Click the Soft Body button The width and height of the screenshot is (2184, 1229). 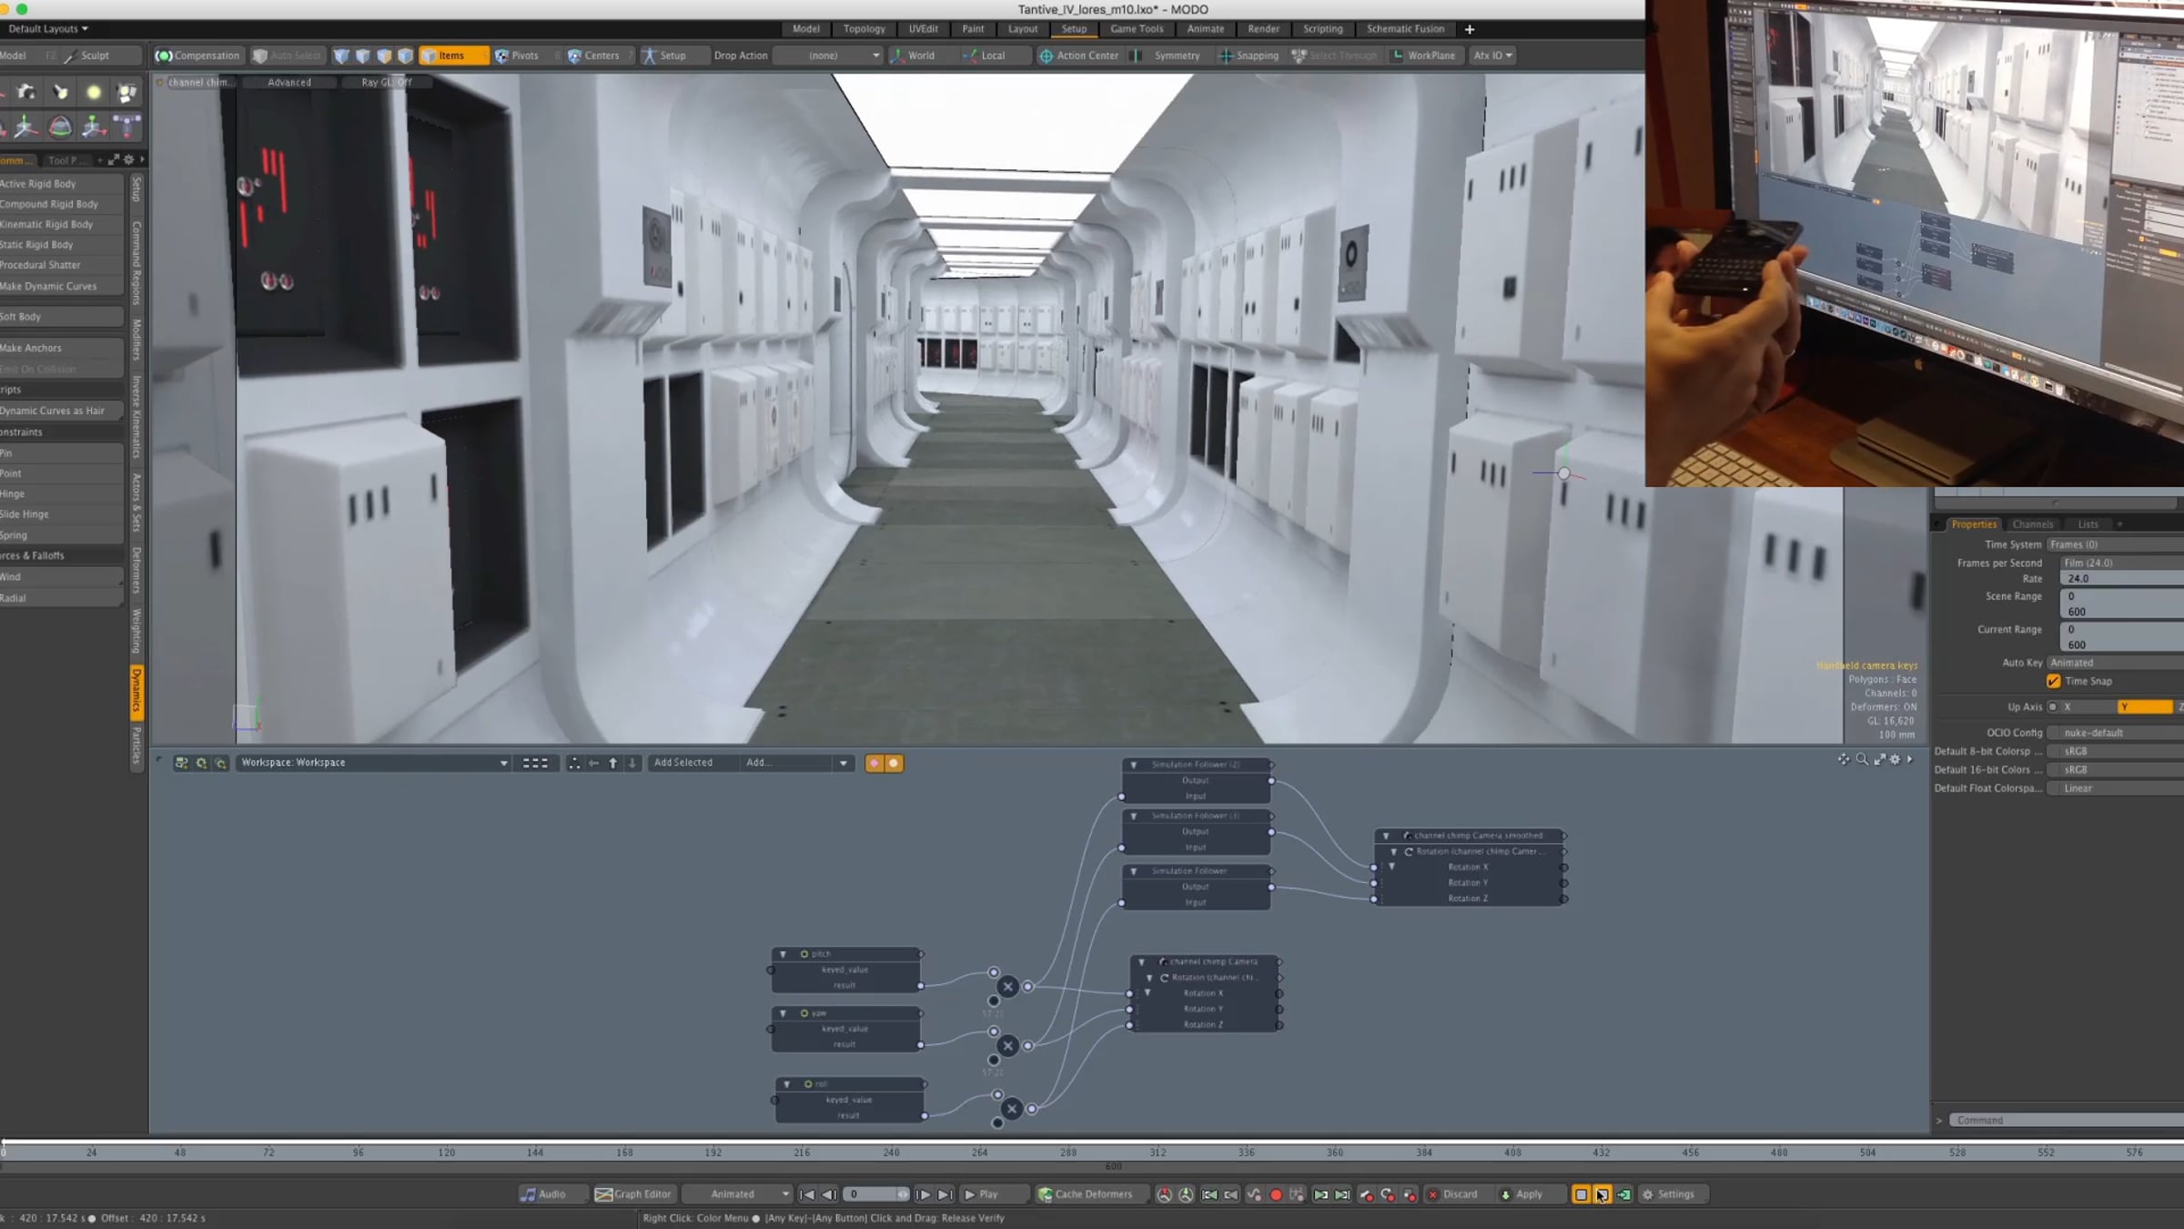tap(61, 317)
